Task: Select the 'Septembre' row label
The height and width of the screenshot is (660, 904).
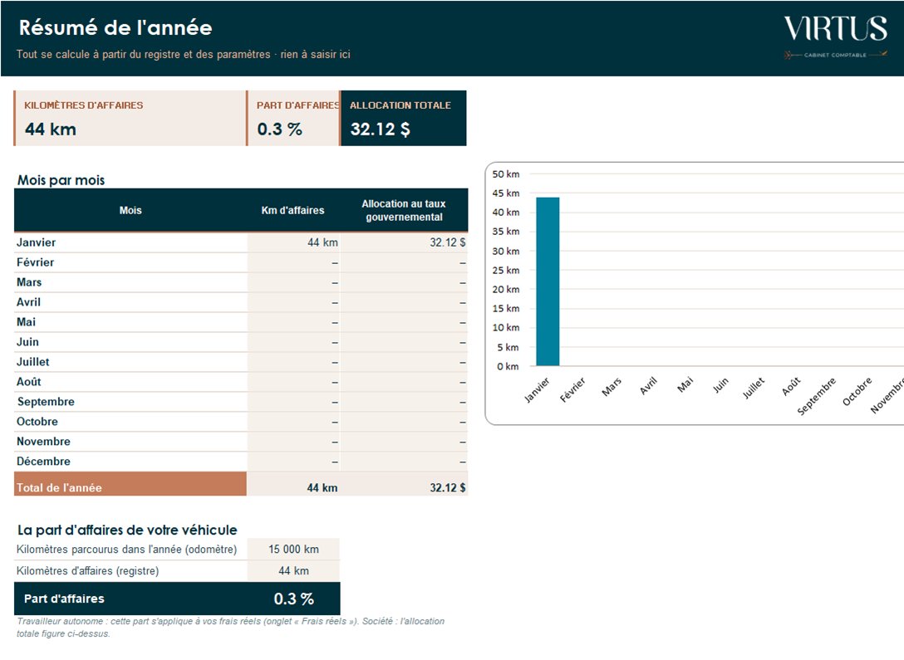Action: [46, 402]
